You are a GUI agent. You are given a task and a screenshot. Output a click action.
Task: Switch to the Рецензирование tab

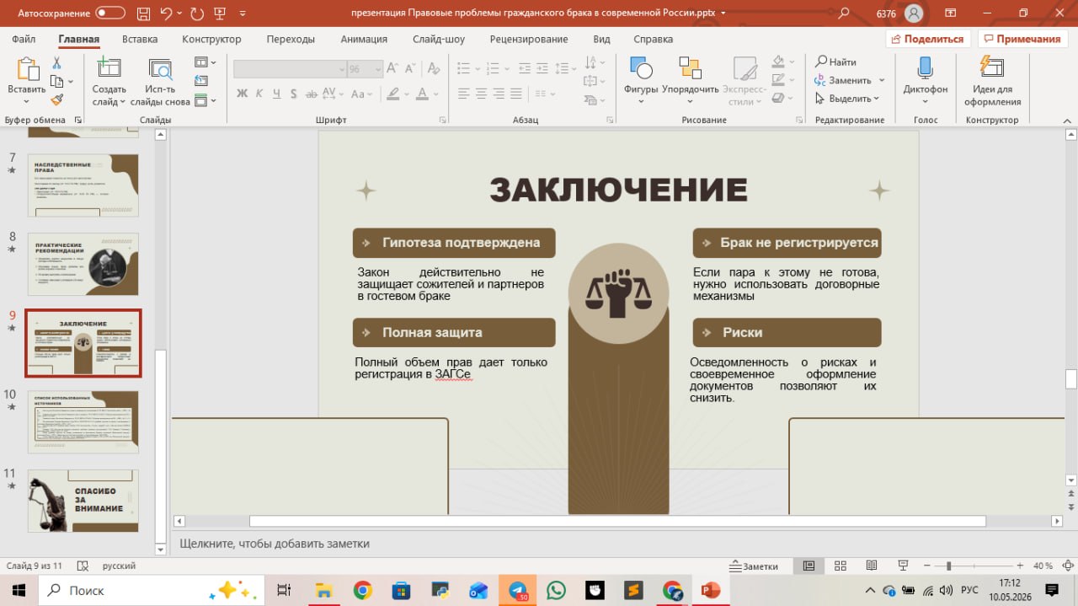(x=531, y=39)
